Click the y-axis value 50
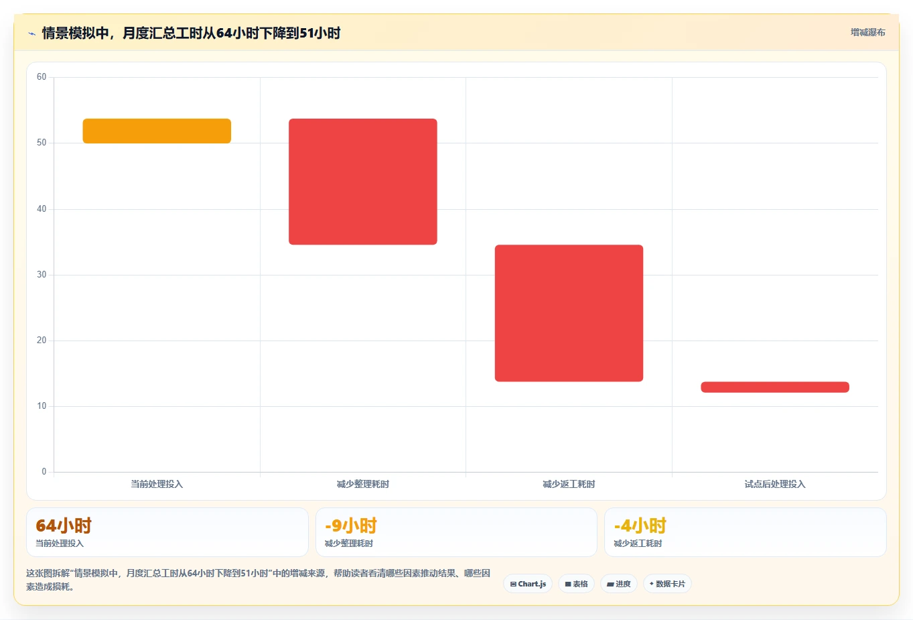The image size is (913, 620). [42, 143]
